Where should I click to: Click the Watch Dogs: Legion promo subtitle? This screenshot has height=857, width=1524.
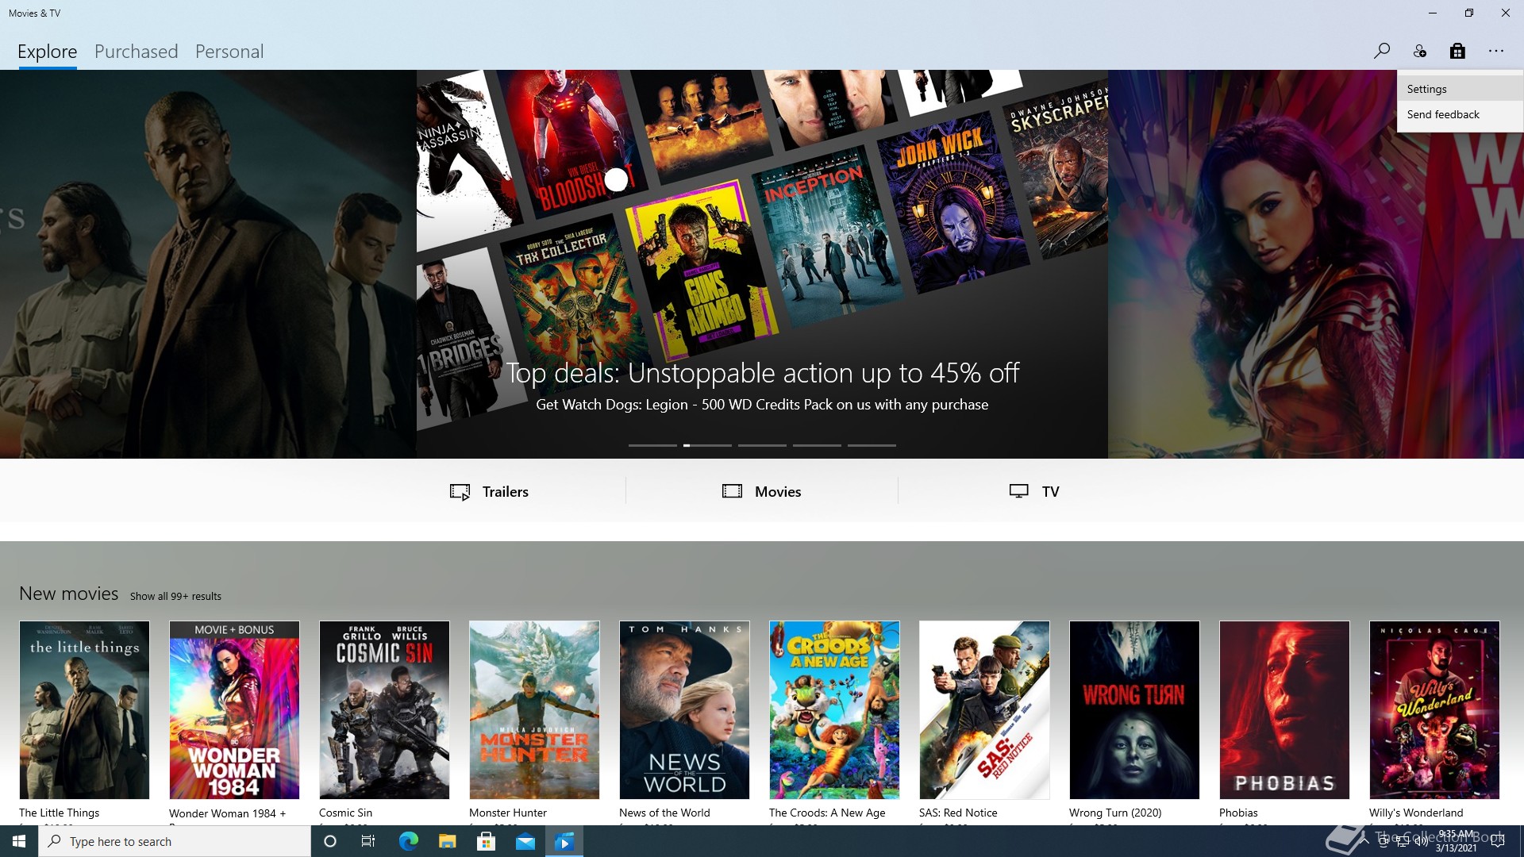(762, 405)
